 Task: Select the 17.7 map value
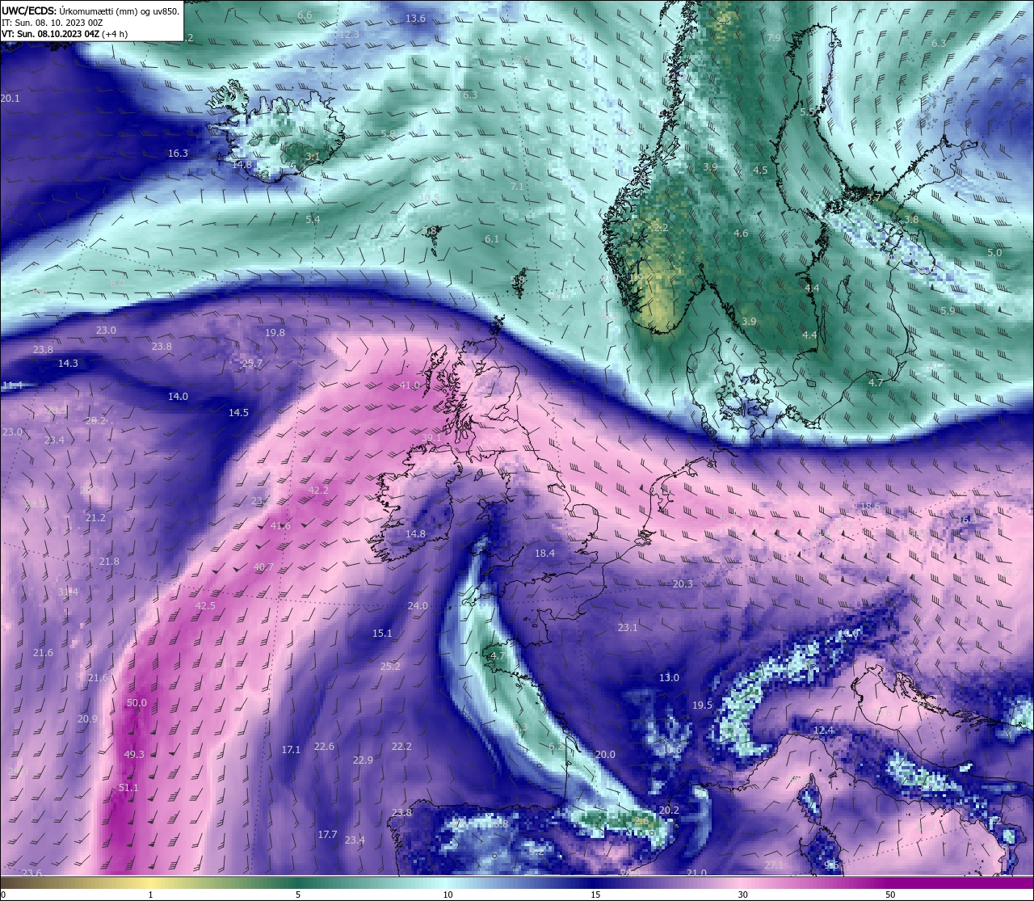point(327,835)
